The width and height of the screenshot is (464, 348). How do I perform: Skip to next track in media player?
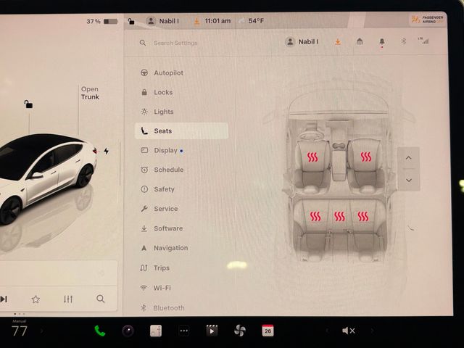point(4,299)
